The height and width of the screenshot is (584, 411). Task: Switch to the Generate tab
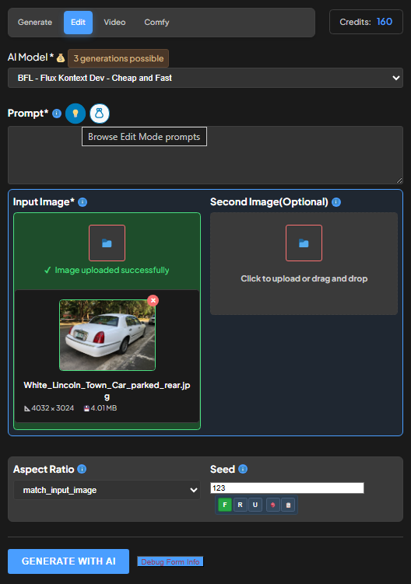35,23
